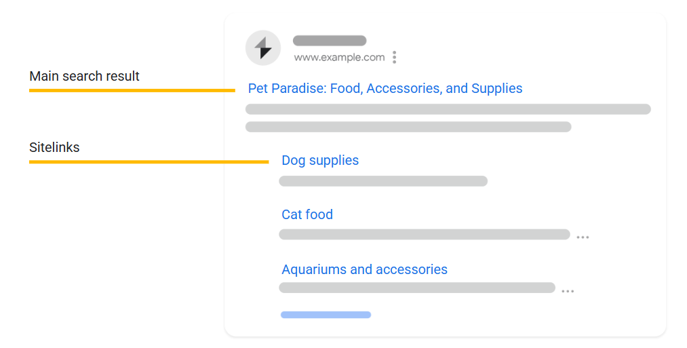Select the second gray description line
Screen dimensions: 687x348
point(408,127)
